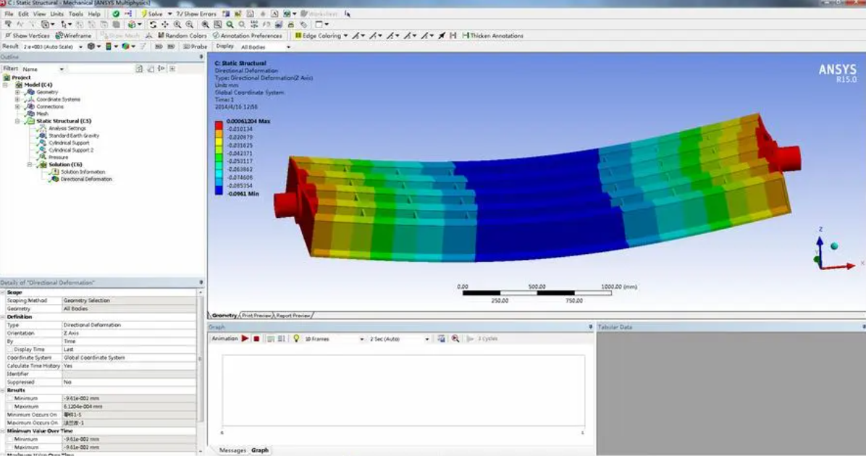Screen dimensions: 866x456
Task: Click the Probe tool
Action: pyautogui.click(x=194, y=47)
